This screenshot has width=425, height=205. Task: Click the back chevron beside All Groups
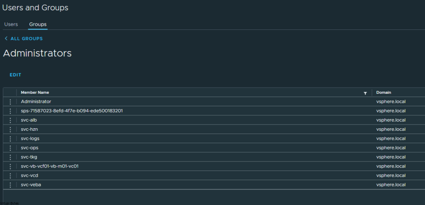click(6, 39)
